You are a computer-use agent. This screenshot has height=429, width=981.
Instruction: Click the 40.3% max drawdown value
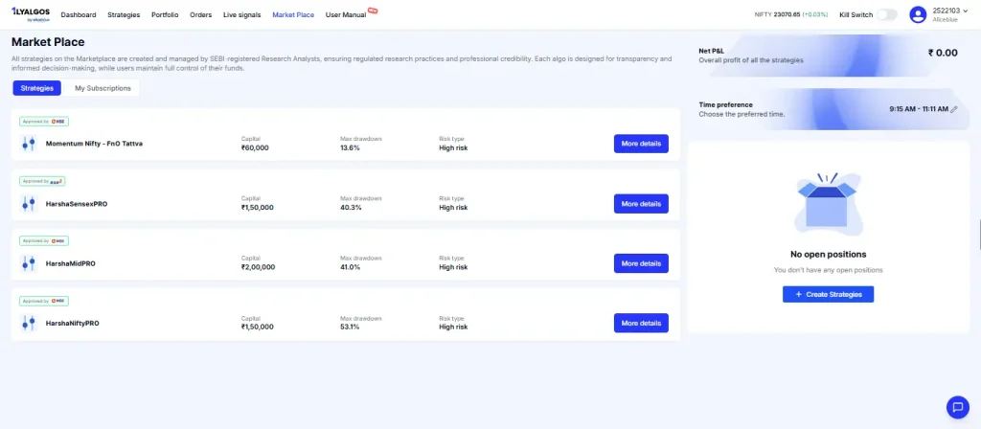pos(351,208)
